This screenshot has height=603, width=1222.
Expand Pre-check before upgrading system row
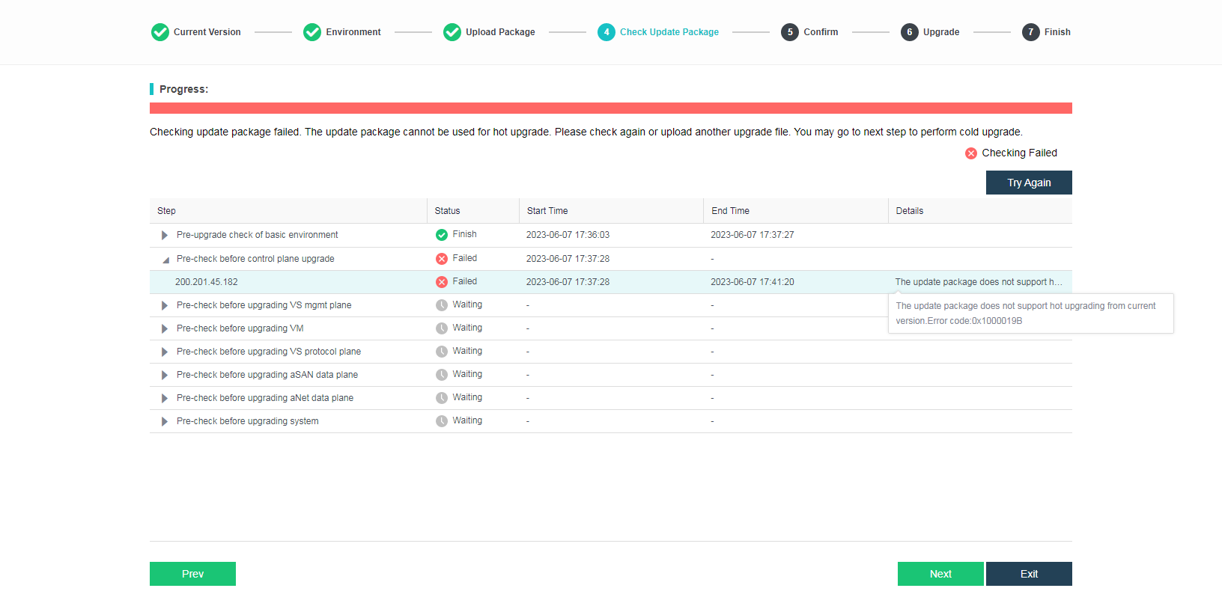165,421
